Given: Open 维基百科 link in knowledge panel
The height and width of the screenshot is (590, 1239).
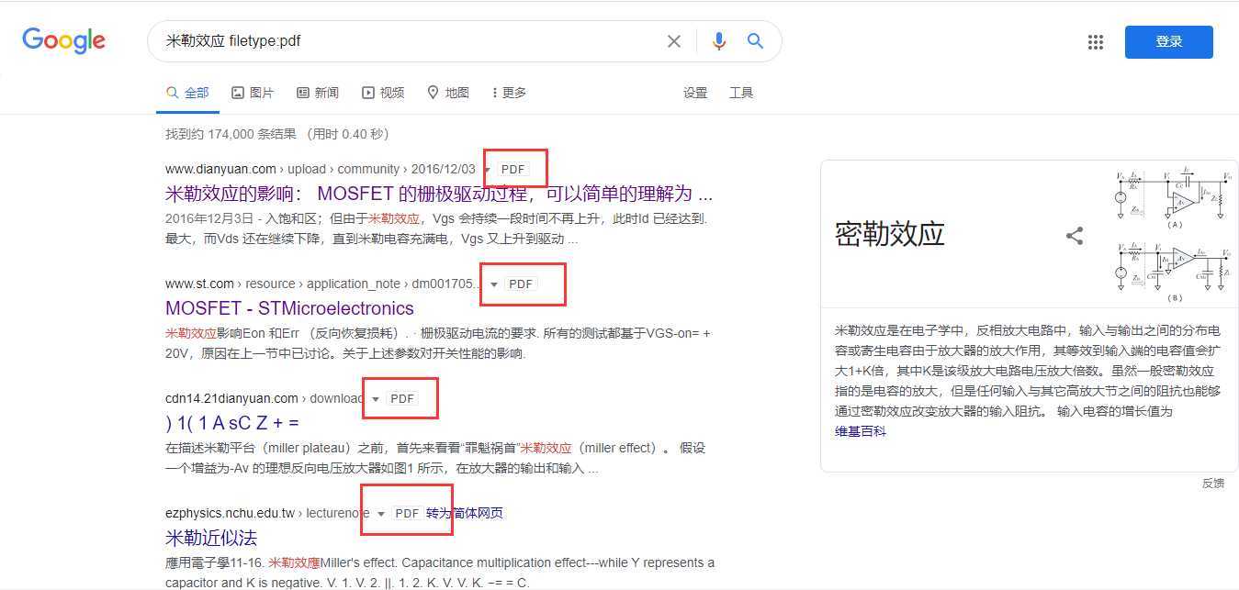Looking at the screenshot, I should 861,431.
